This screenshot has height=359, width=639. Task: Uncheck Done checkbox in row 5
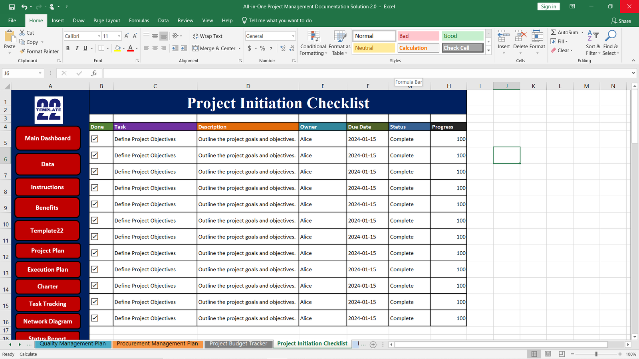(95, 139)
